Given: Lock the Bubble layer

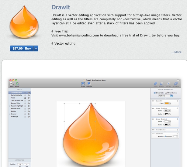Looking at the screenshot, I should click(x=25, y=111).
